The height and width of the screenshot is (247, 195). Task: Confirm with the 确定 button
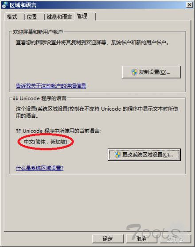[x=108, y=239]
